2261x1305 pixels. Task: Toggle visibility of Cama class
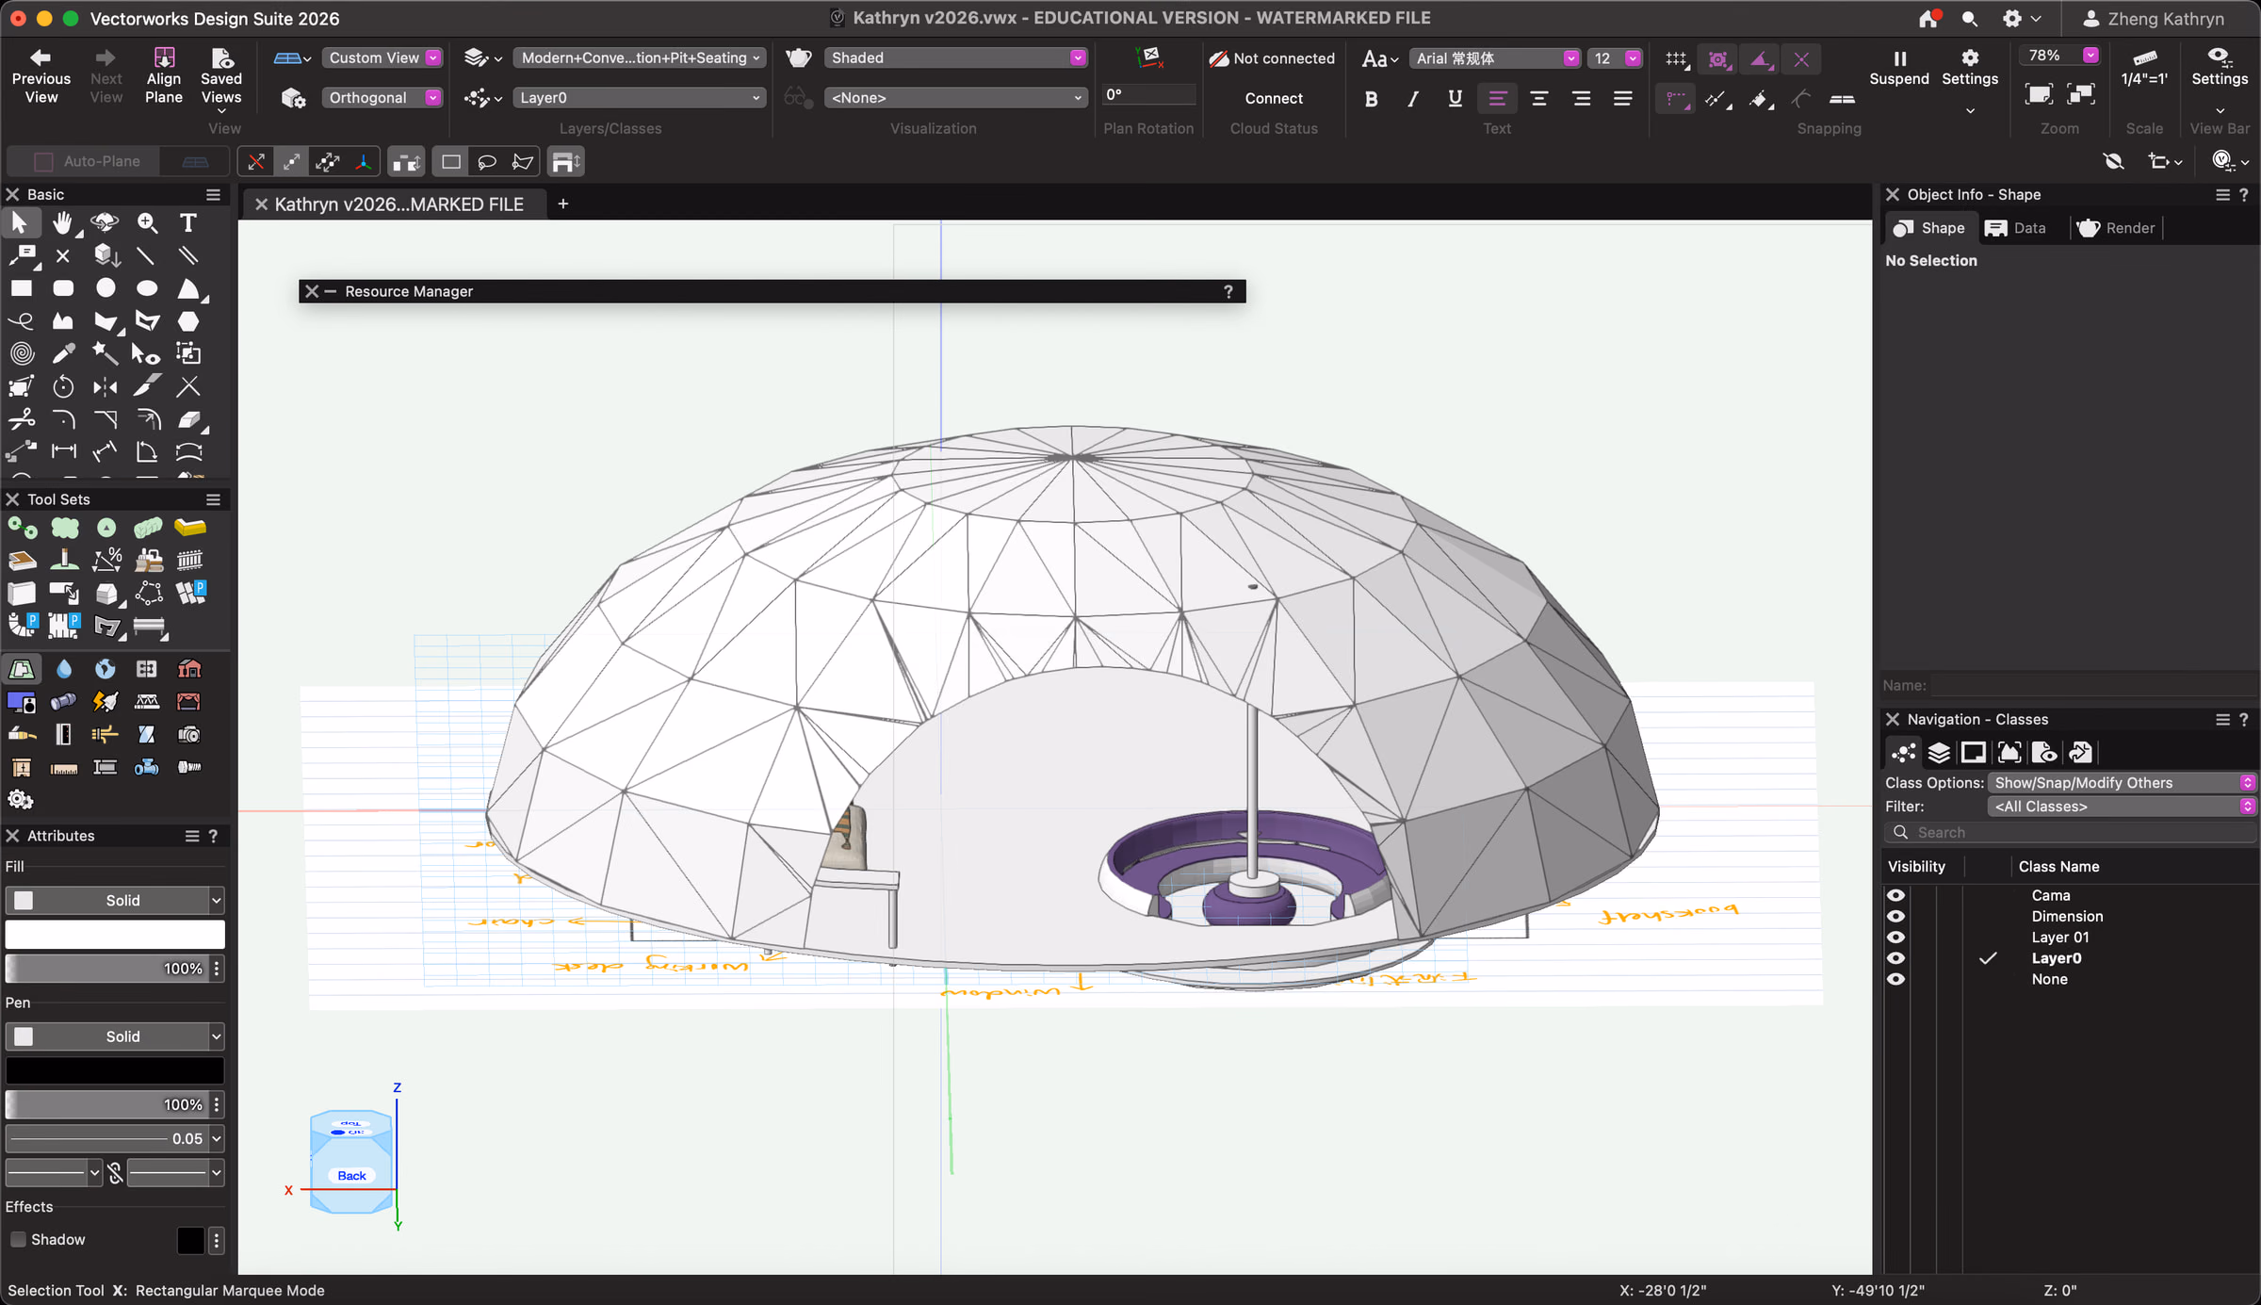click(1896, 895)
